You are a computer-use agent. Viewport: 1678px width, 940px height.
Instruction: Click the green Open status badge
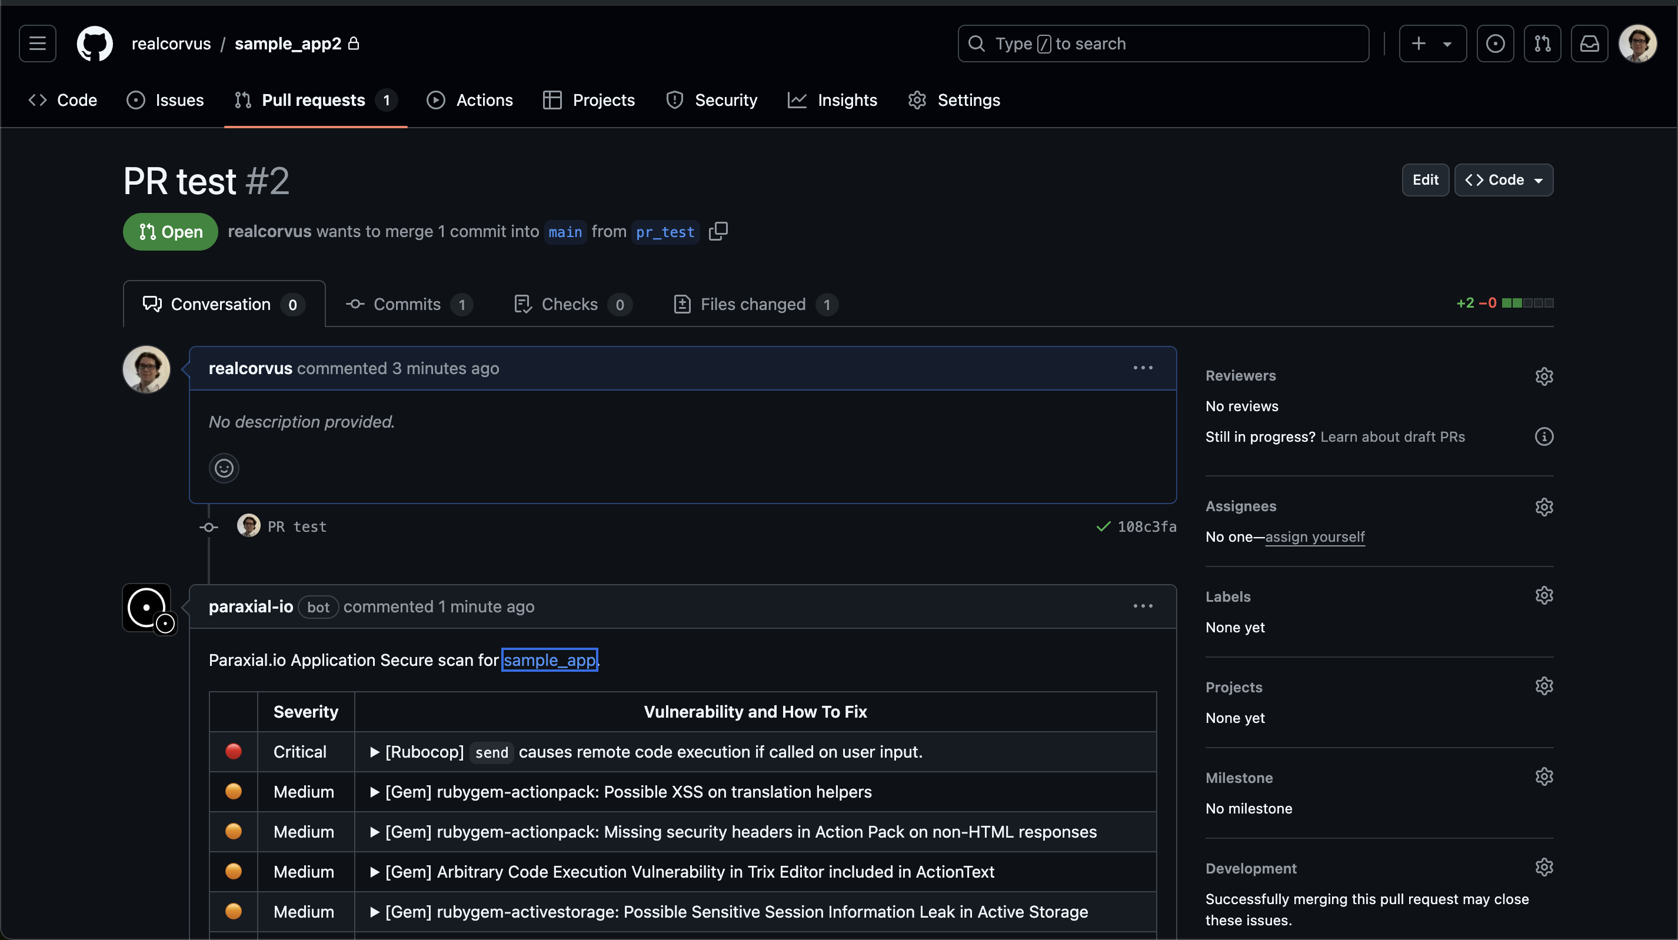pyautogui.click(x=170, y=231)
